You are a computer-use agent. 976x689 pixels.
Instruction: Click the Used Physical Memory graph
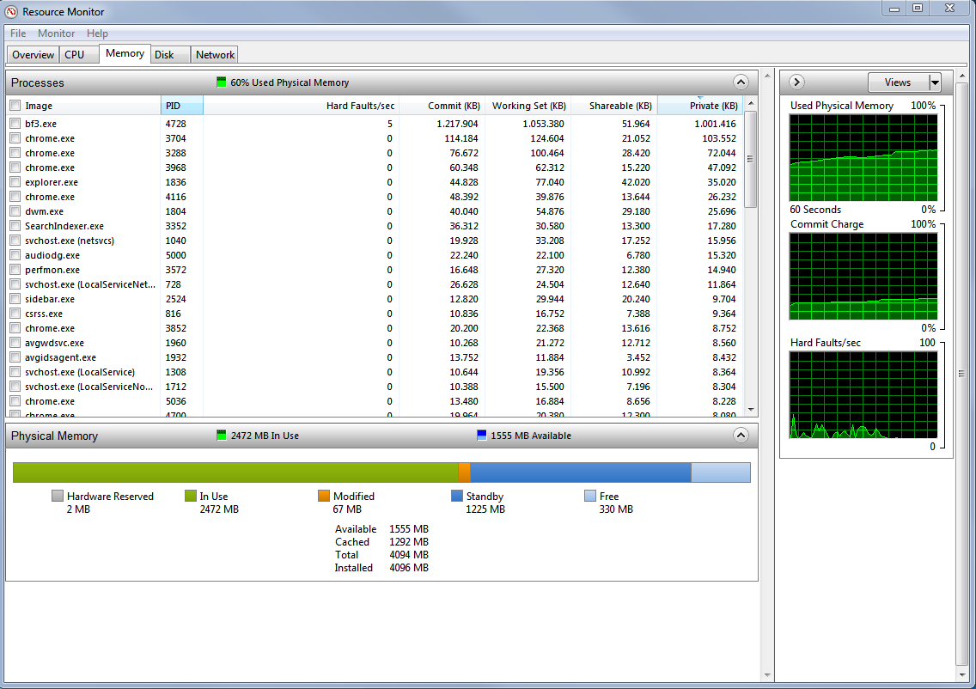863,158
